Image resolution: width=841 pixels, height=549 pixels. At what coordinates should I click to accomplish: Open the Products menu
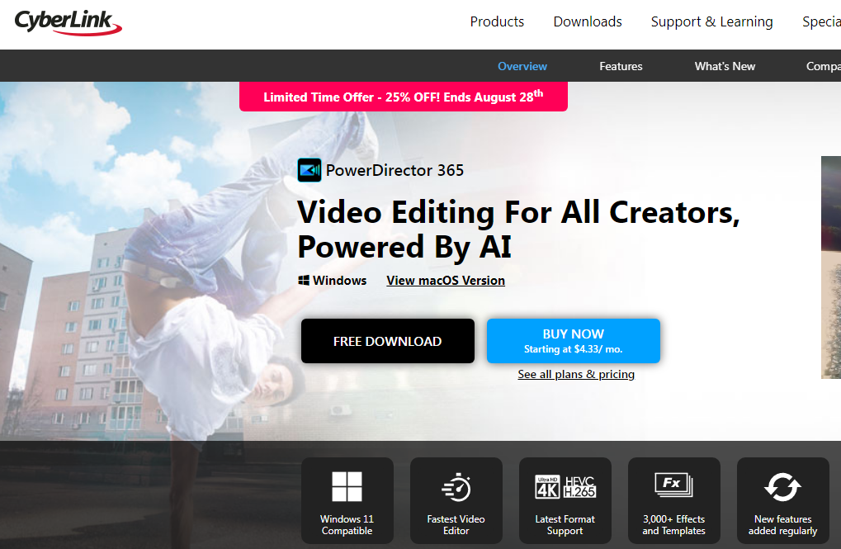click(497, 22)
